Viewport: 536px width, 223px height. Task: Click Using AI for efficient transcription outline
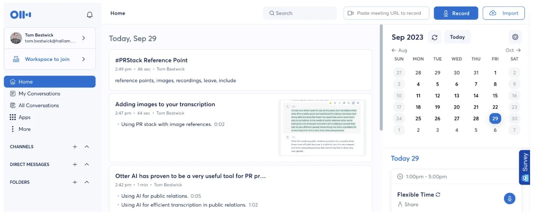pyautogui.click(x=184, y=205)
